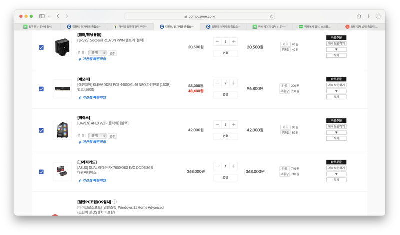Viewport: 400px width, 235px height.
Task: Order the cooler now with 바로주문
Action: tap(336, 38)
